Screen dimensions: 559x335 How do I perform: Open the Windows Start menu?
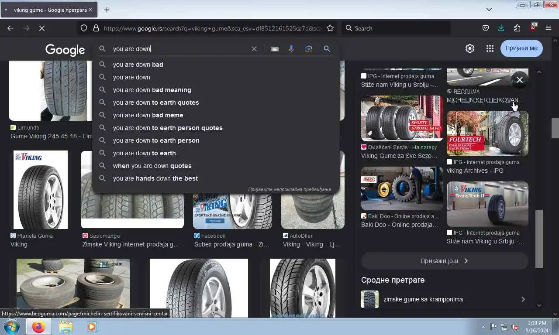[x=12, y=326]
